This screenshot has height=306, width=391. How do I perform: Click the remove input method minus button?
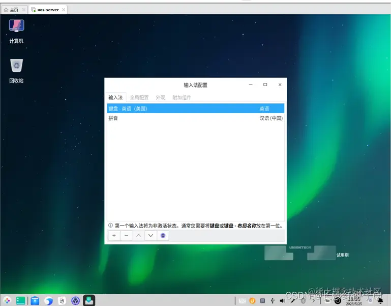[x=127, y=236]
